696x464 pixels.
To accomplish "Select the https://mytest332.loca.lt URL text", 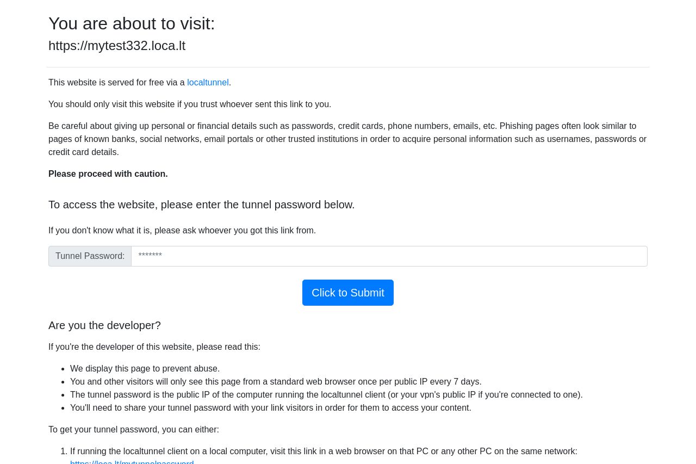I will [117, 46].
